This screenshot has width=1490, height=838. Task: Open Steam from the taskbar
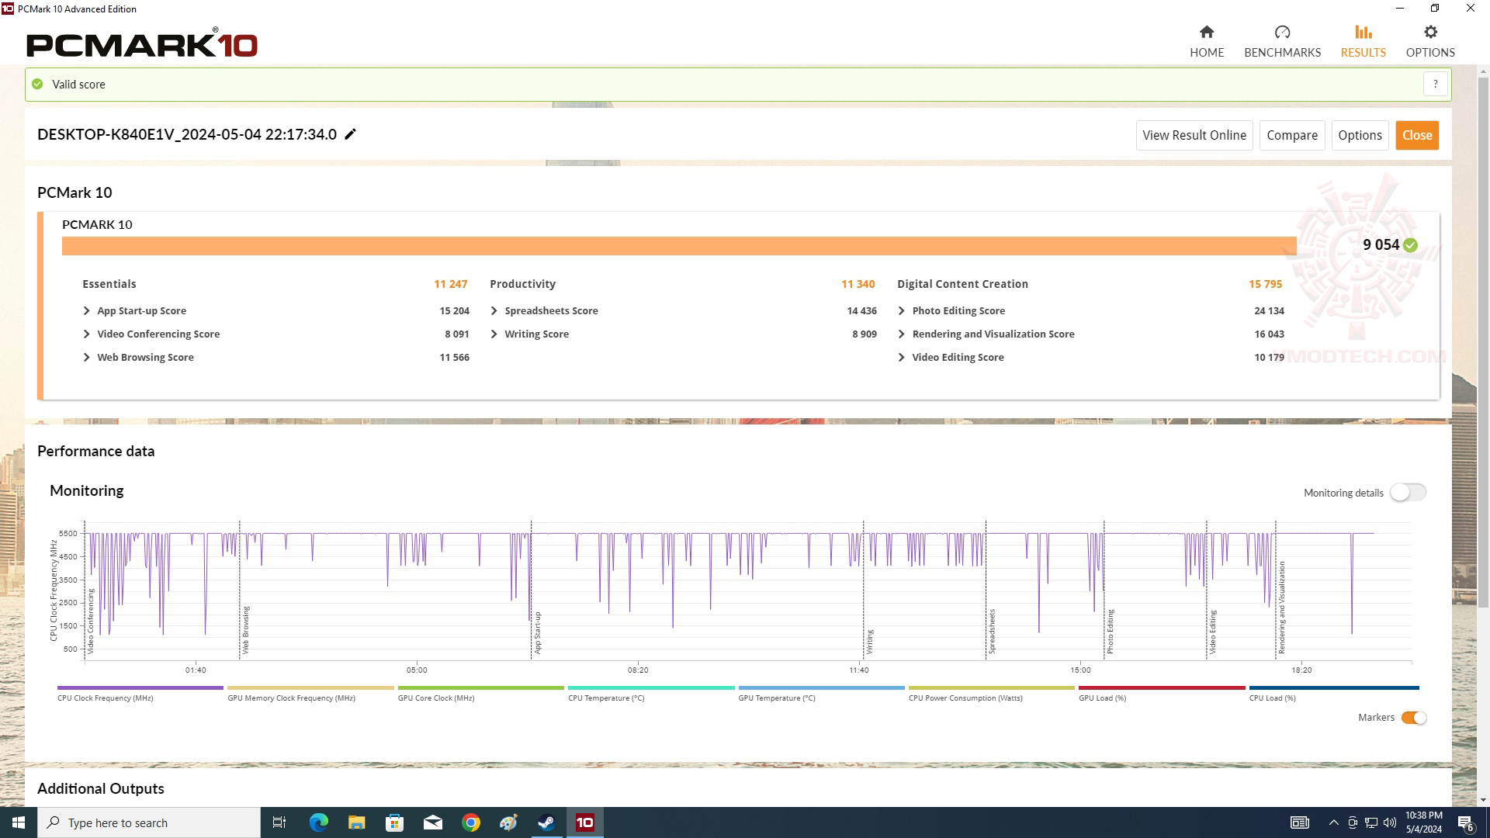546,822
